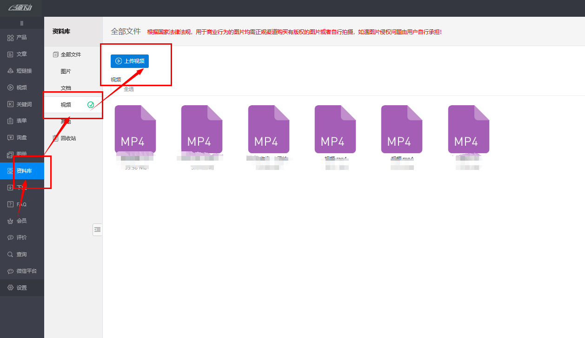Select the last MP4 file thumbnail

click(x=468, y=129)
